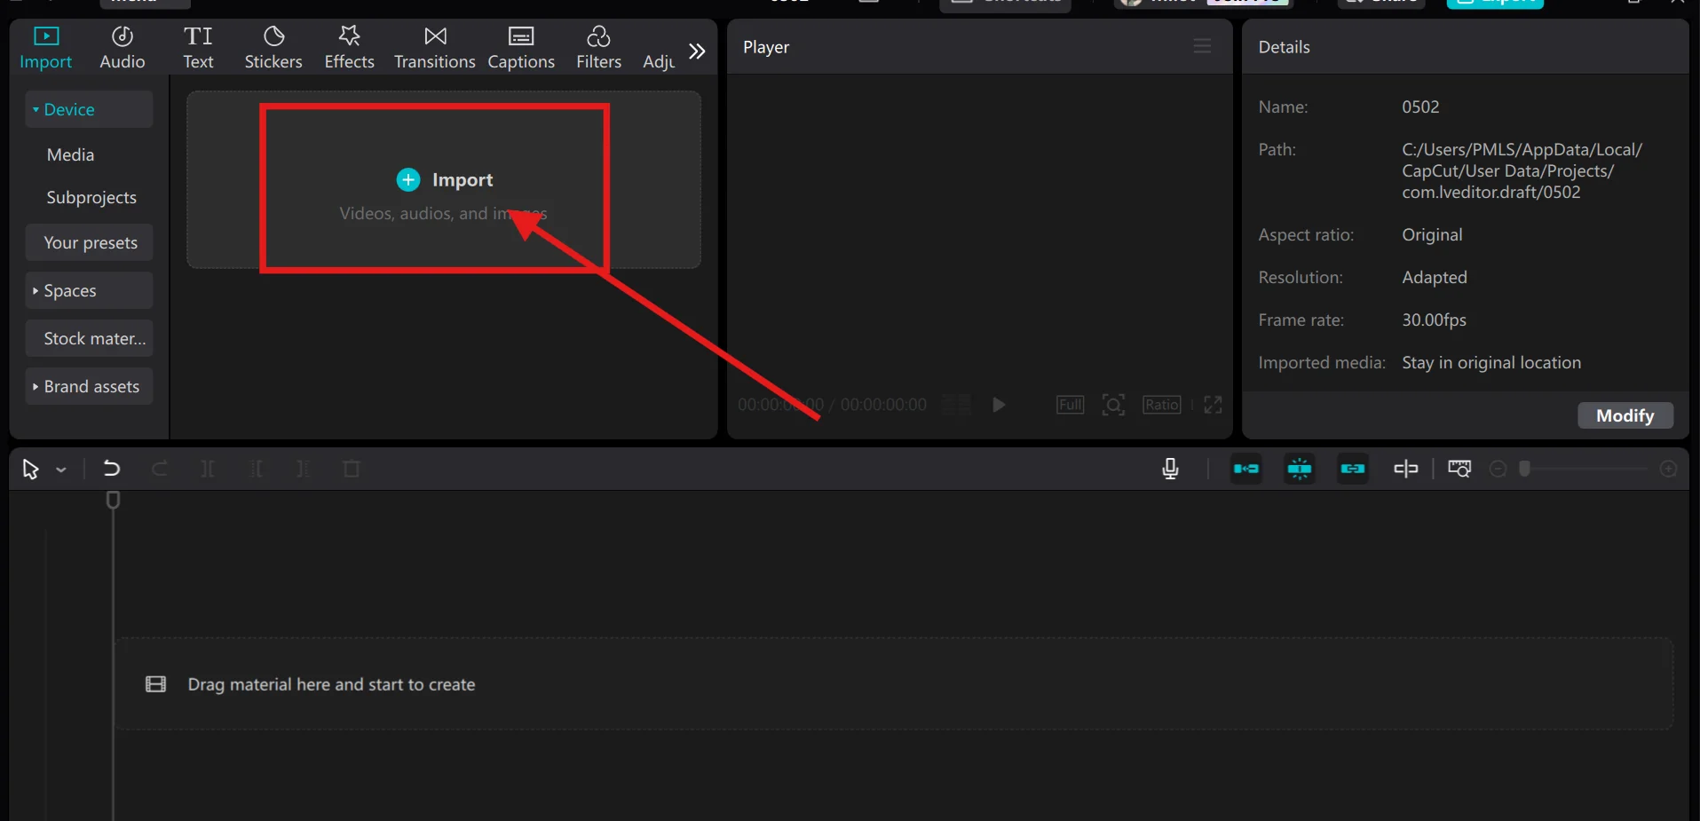Select Media in the sidebar

point(71,154)
